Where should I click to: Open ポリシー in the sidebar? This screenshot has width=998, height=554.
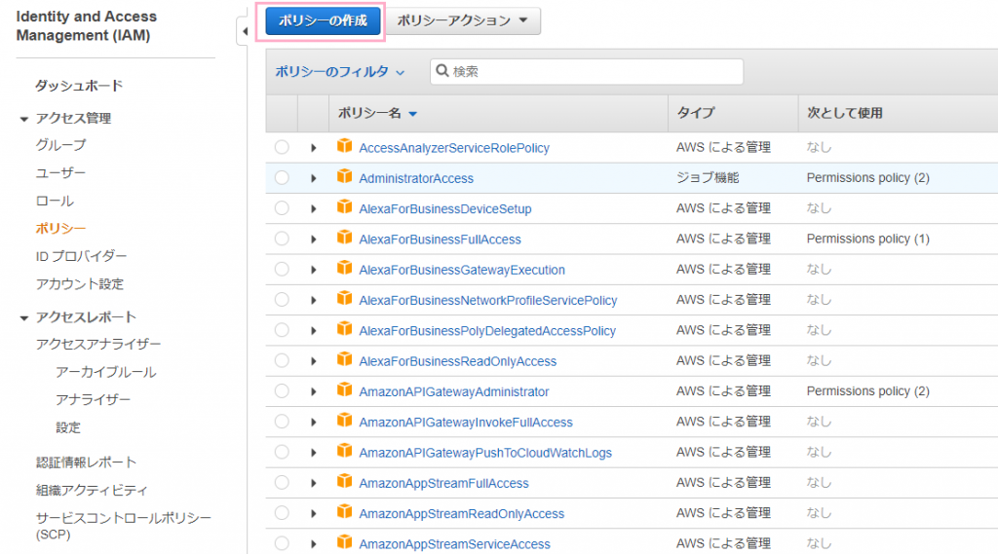pos(60,229)
